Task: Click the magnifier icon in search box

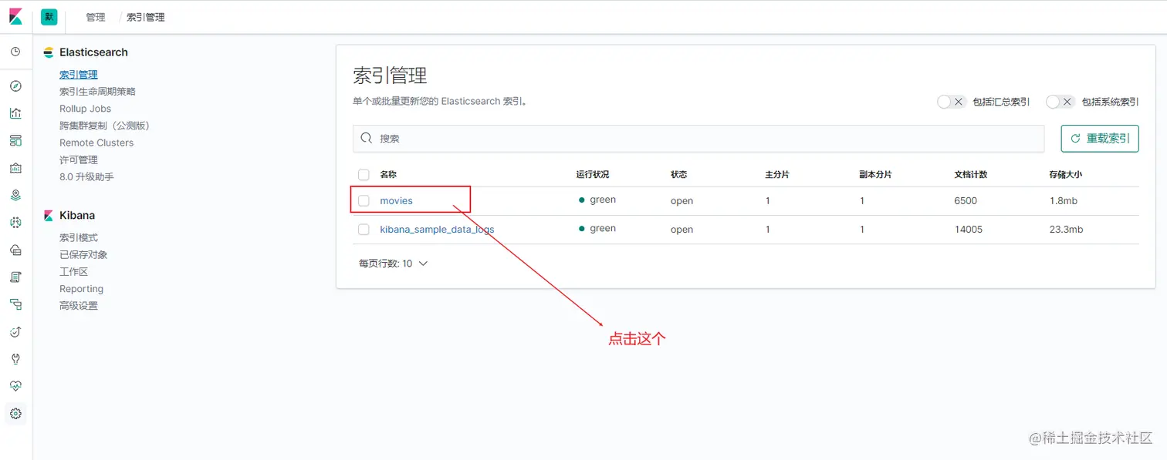Action: pyautogui.click(x=367, y=139)
